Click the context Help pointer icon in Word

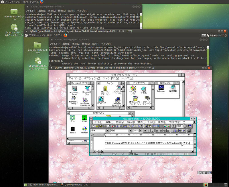189,126
